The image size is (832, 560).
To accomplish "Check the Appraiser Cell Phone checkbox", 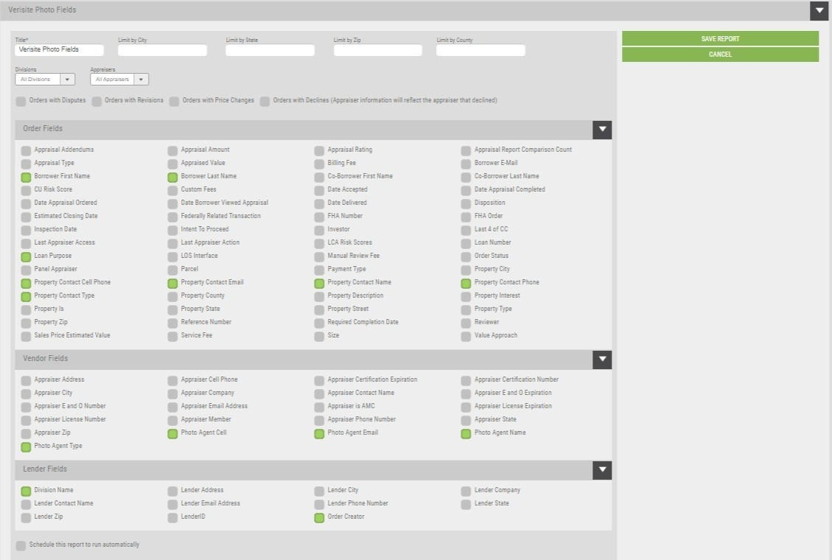I will 172,381.
